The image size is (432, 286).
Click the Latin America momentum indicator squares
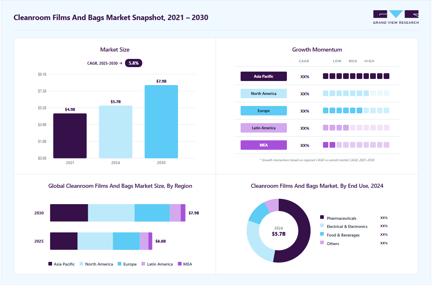[x=356, y=128]
